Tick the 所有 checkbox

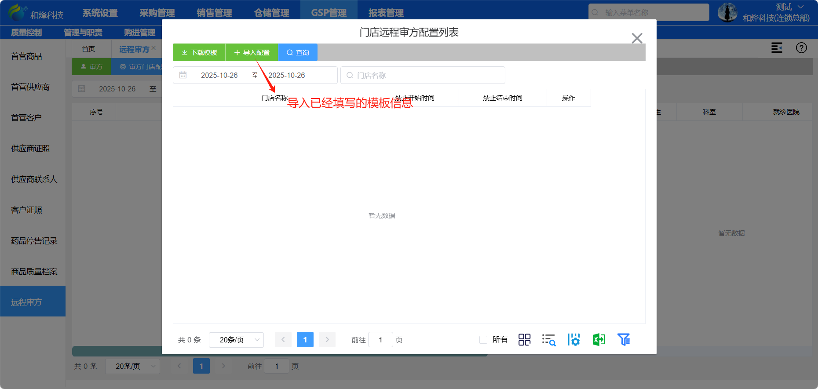point(483,340)
